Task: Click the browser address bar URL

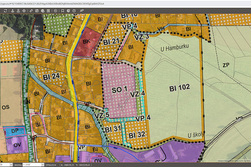Action: click(52, 4)
